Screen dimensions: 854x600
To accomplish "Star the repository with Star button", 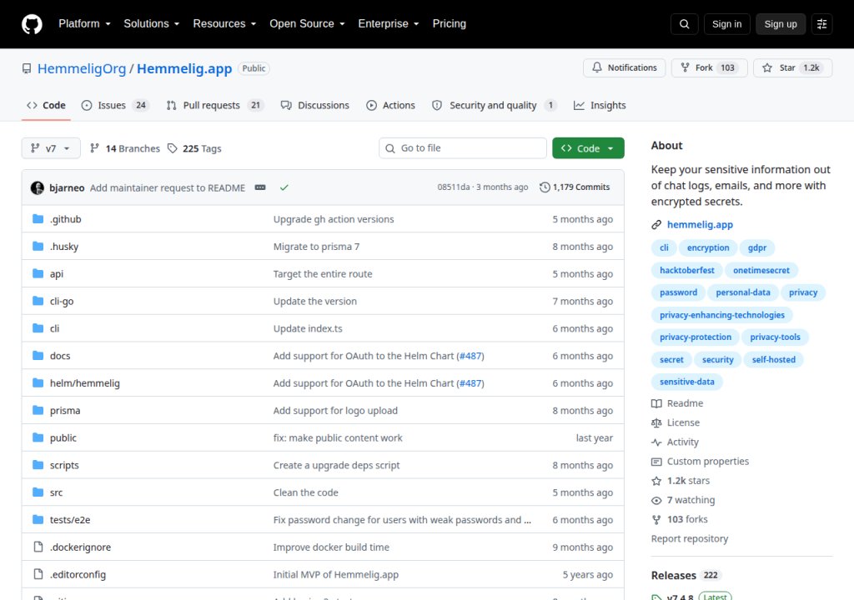I will [792, 68].
